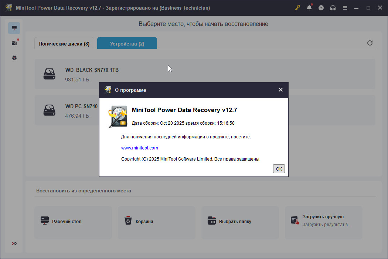Select the data recovery monitor sidebar icon

pos(14,28)
